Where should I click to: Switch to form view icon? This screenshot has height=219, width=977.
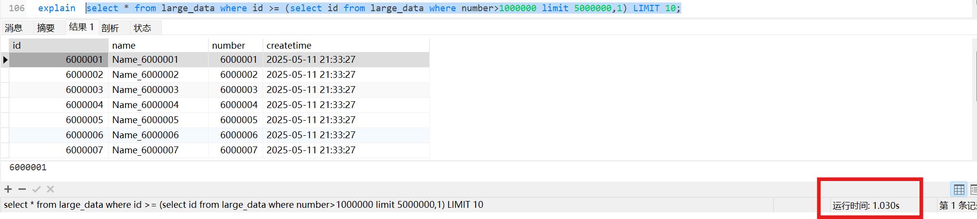pyautogui.click(x=973, y=189)
